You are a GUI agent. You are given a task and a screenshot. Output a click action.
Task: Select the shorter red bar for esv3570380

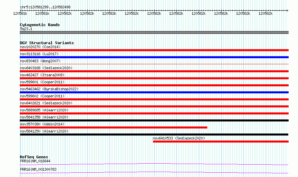point(114,127)
